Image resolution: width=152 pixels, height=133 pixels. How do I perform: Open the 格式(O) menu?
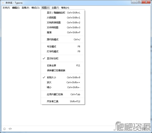click(35, 8)
